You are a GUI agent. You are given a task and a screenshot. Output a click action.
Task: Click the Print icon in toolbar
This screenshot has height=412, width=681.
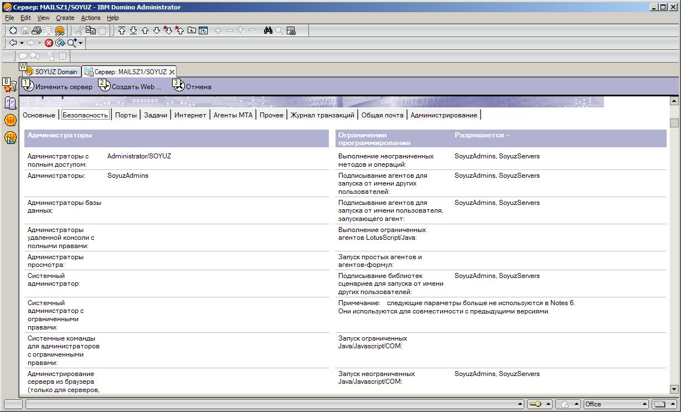37,31
